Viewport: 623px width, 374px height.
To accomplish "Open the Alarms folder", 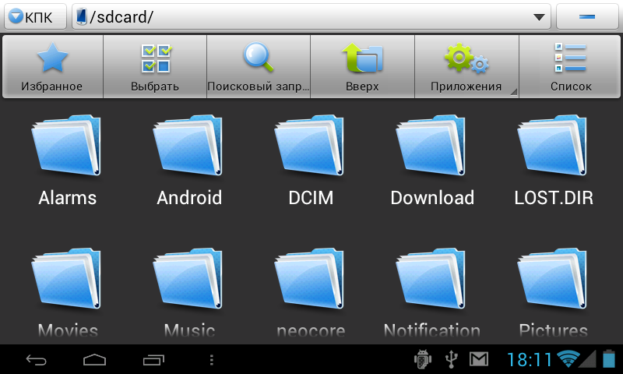I will coord(67,161).
